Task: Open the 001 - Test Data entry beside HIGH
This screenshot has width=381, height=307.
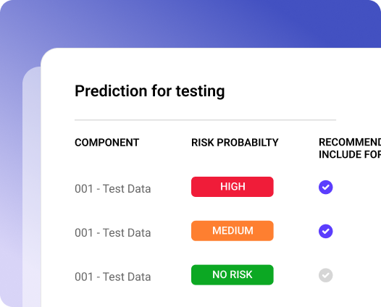Action: pyautogui.click(x=113, y=189)
